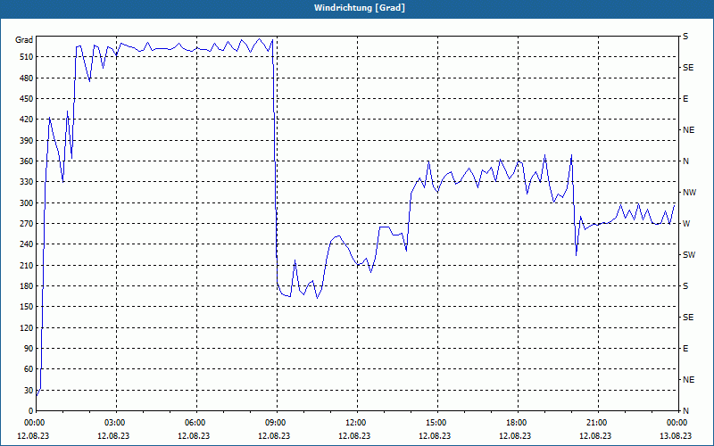Click the '12.08.23' date under 06:00
The image size is (714, 446).
194,435
